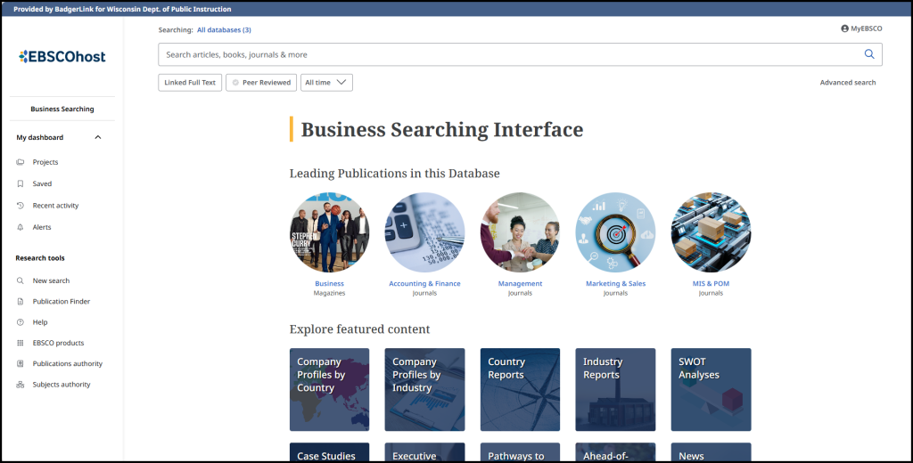This screenshot has width=913, height=463.
Task: Open Publication Finder in the sidebar
Action: point(62,301)
